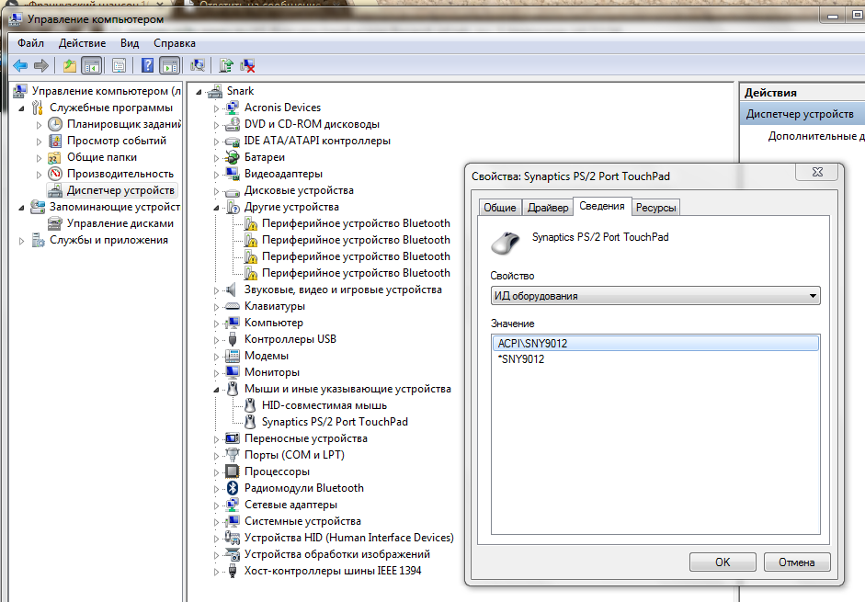Click the blue Help question mark icon
Screen dimensions: 865x602
coord(147,65)
